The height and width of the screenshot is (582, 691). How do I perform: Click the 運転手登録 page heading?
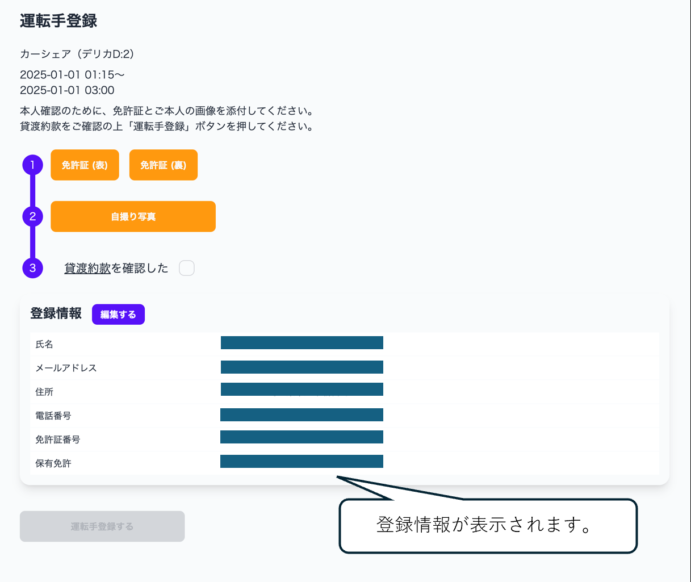click(58, 21)
